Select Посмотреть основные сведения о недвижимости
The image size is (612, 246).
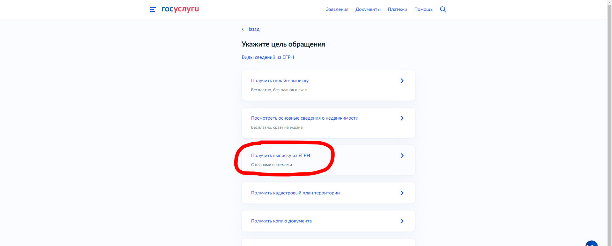[328, 123]
